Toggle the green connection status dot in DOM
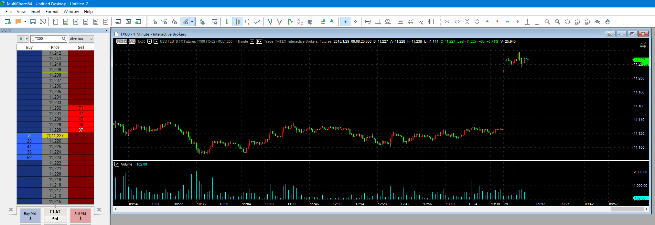Image resolution: width=655 pixels, height=225 pixels. 21,39
